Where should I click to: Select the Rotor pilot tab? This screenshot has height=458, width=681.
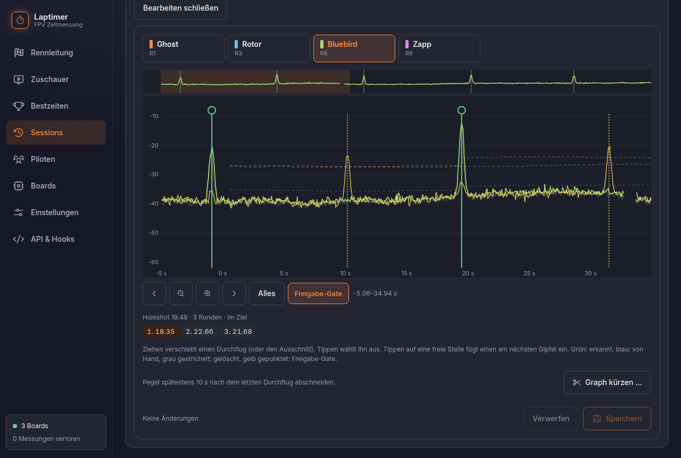click(x=269, y=48)
